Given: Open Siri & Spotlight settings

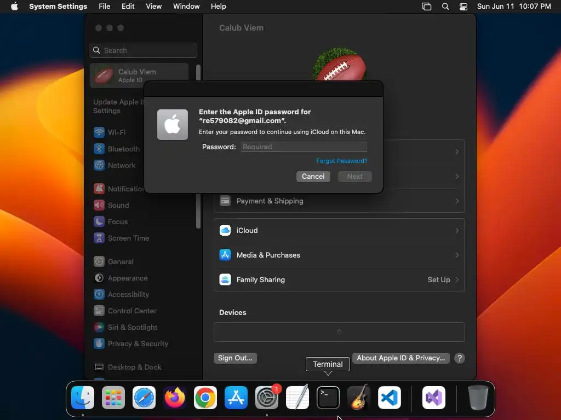Looking at the screenshot, I should tap(125, 327).
